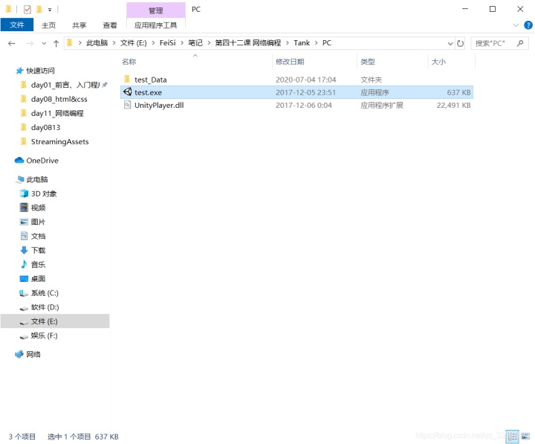Open 下载 folder in navigation pane

(38, 251)
